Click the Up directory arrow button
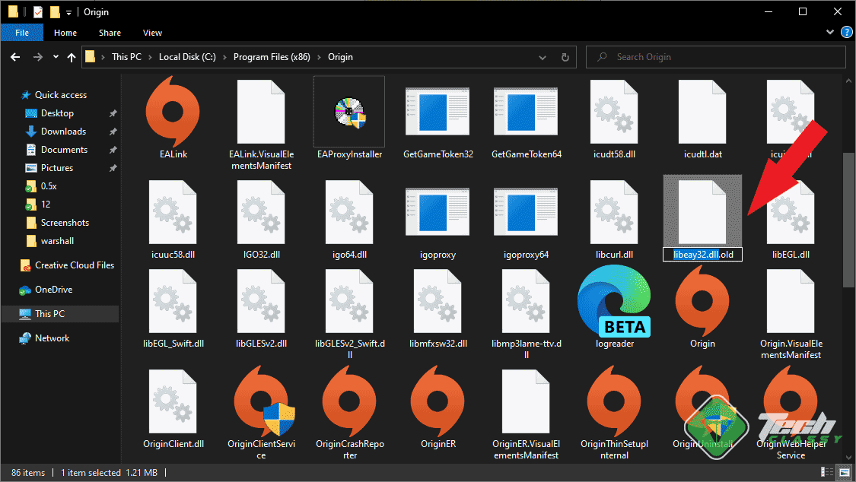 pos(72,57)
